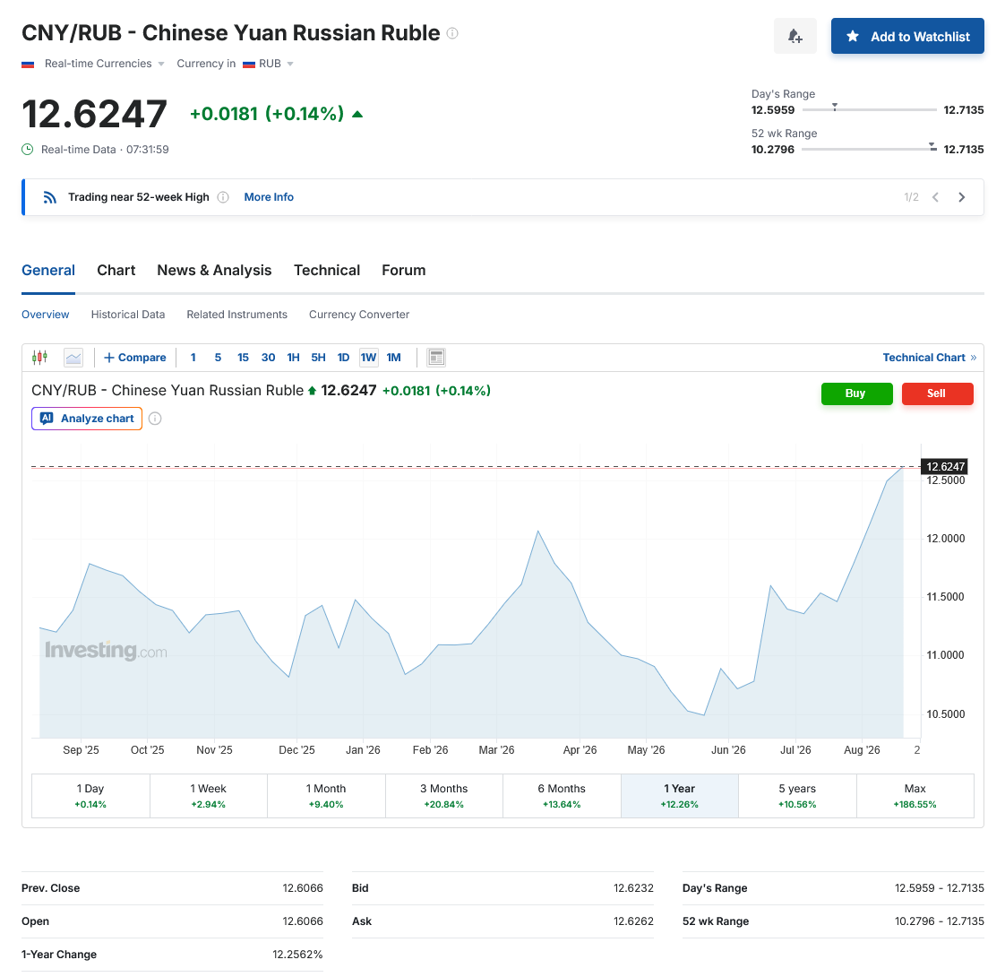
Task: Click the Add to Watchlist button
Action: coord(907,36)
